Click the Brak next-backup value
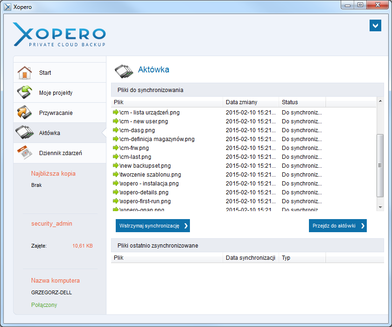Image resolution: width=392 pixels, height=327 pixels. coord(36,185)
